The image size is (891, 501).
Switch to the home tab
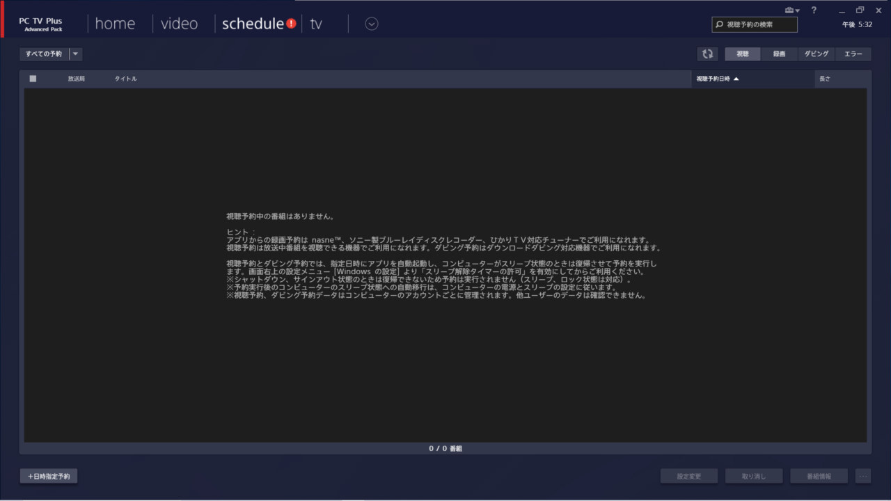tap(115, 24)
